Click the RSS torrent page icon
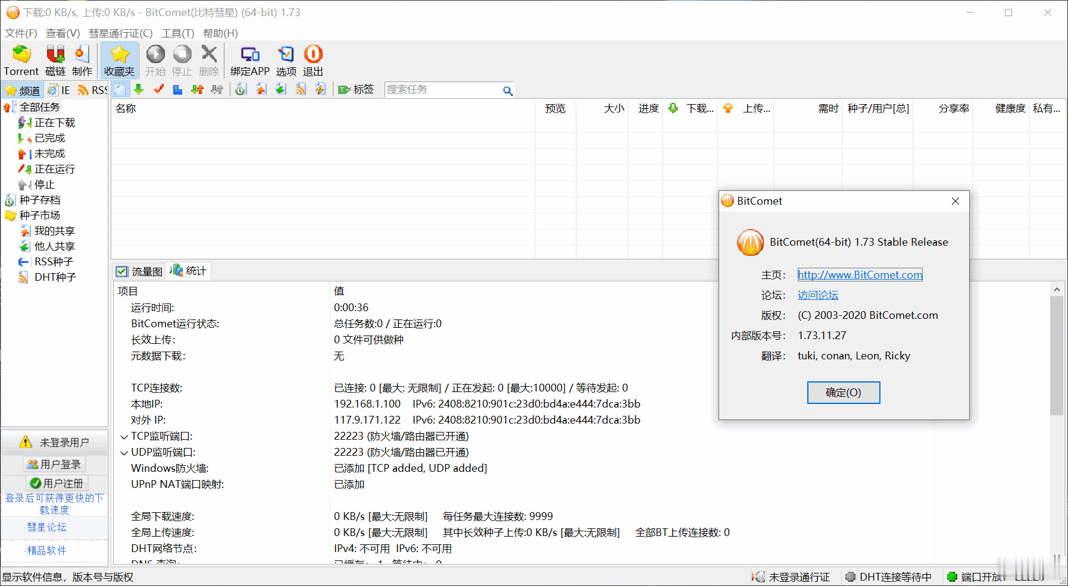1068x586 pixels. (301, 89)
